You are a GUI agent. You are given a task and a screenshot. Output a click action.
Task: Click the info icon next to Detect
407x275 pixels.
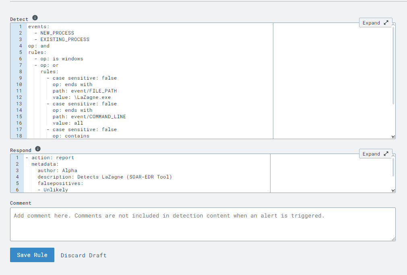click(35, 18)
